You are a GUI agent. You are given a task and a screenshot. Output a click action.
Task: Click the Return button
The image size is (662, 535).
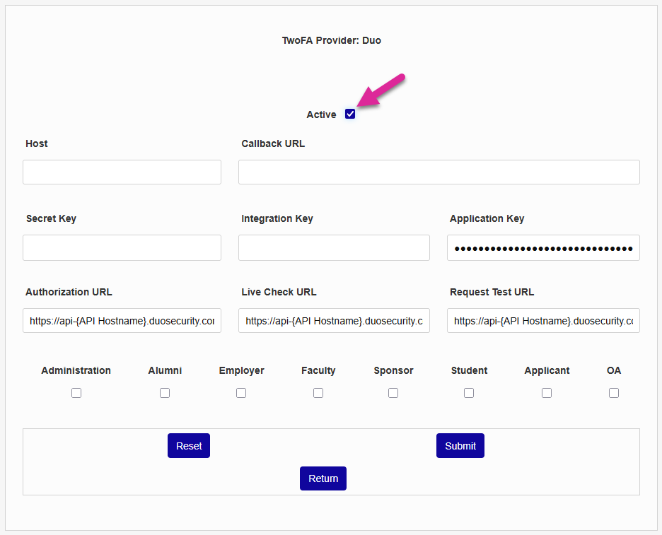point(323,478)
